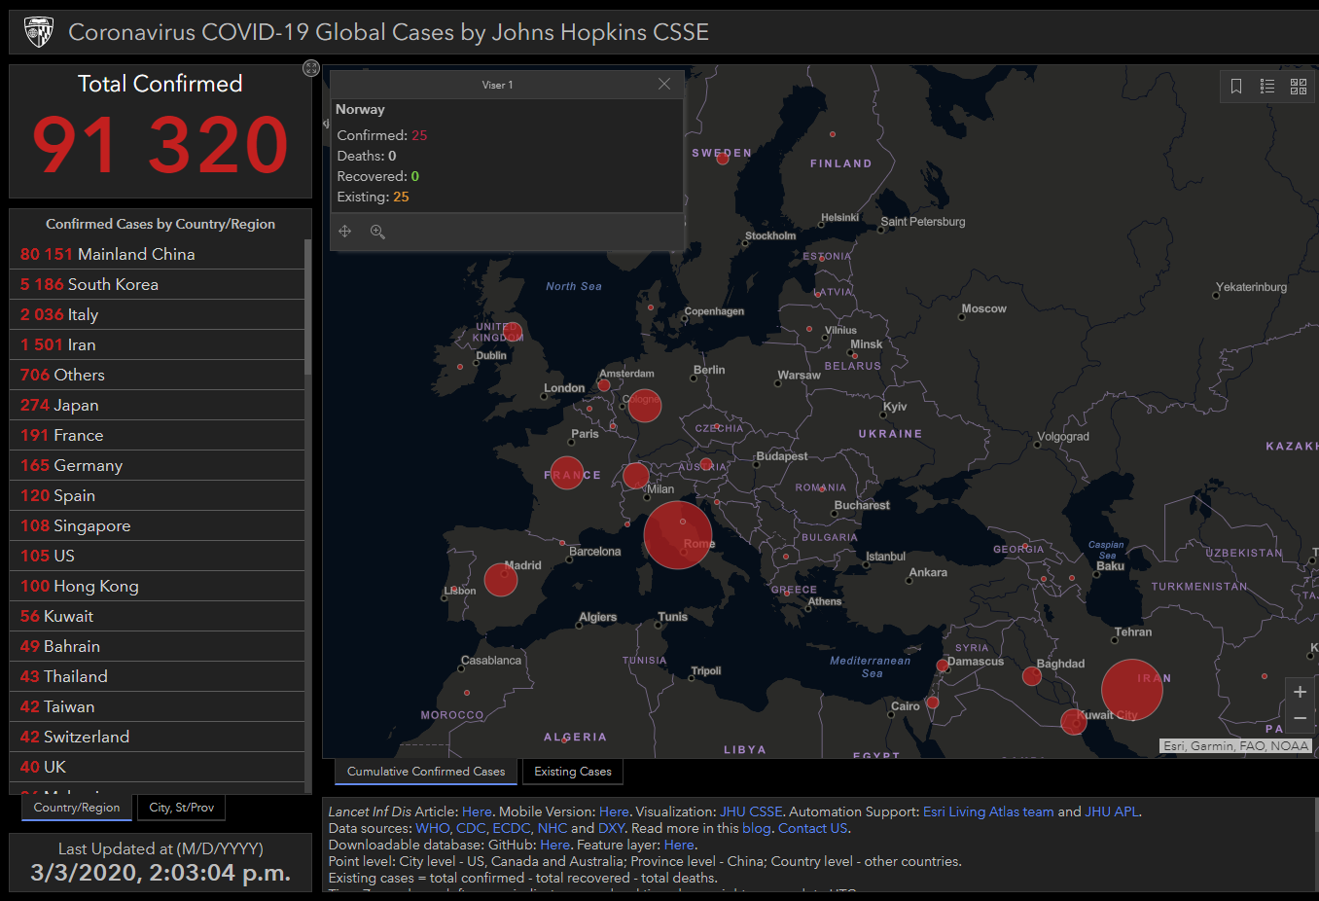Click the Spain case circle near Madrid
1319x901 pixels.
coord(501,579)
